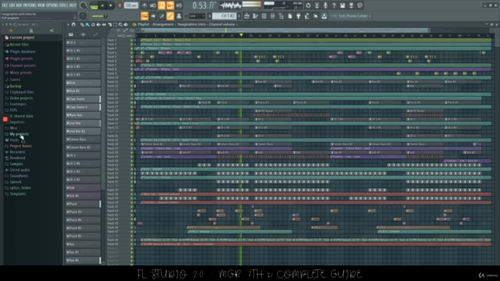
Task: Toggle the record button
Action: pyautogui.click(x=120, y=5)
